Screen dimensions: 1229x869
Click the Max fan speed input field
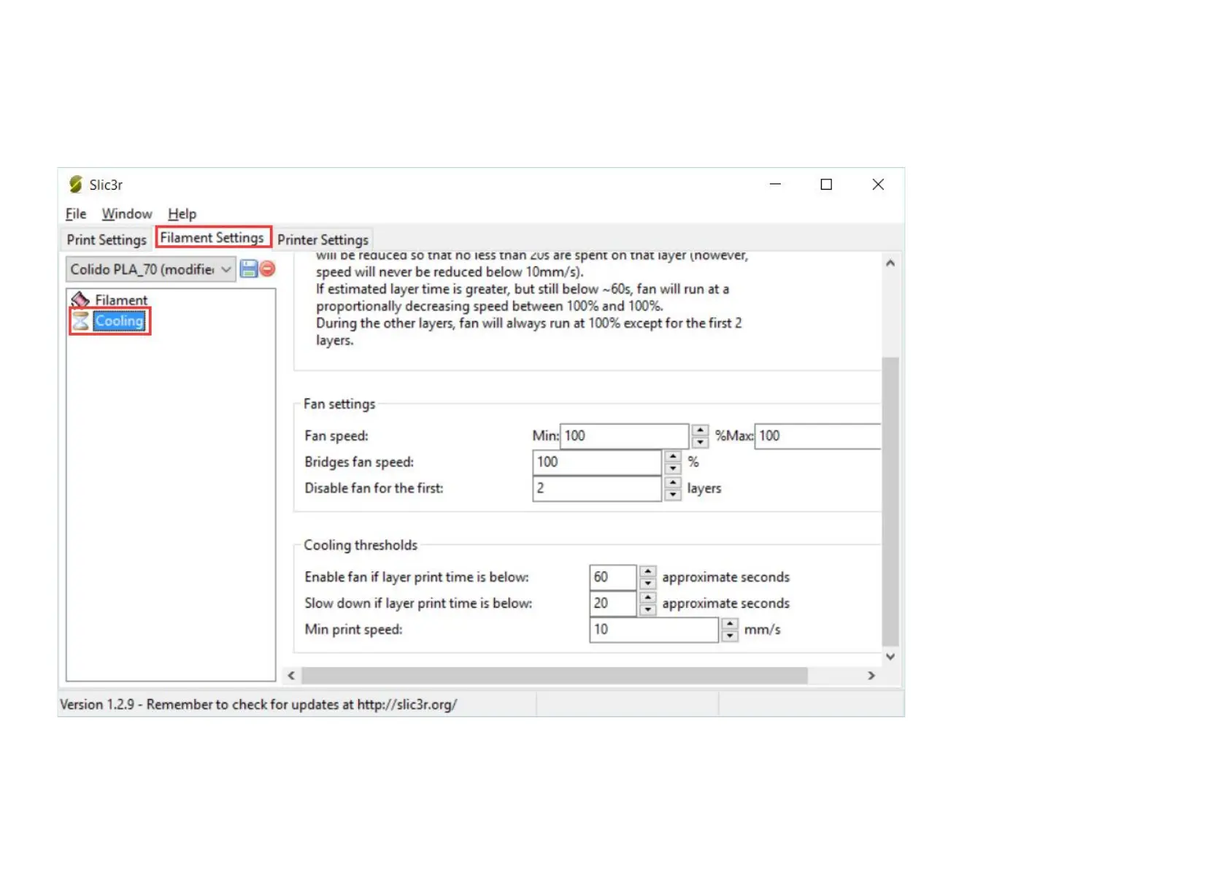tap(817, 436)
